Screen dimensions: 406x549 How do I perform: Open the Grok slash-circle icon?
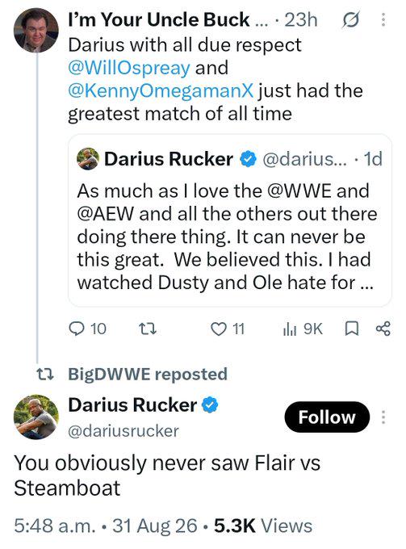click(350, 20)
